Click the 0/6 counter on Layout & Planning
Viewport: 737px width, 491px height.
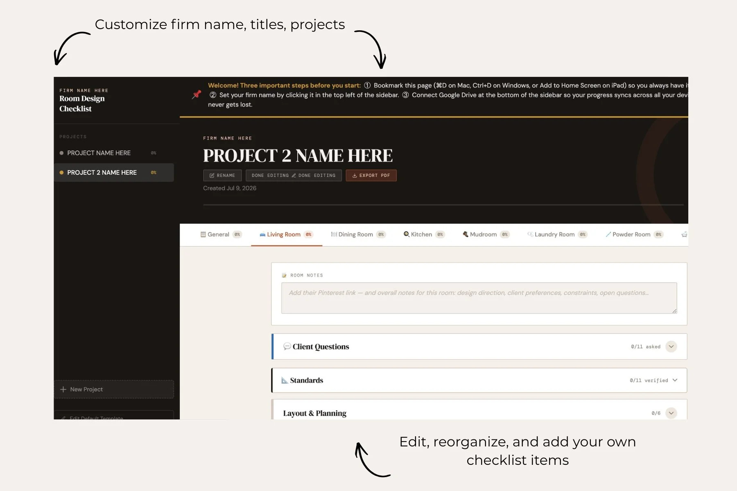[x=656, y=413]
